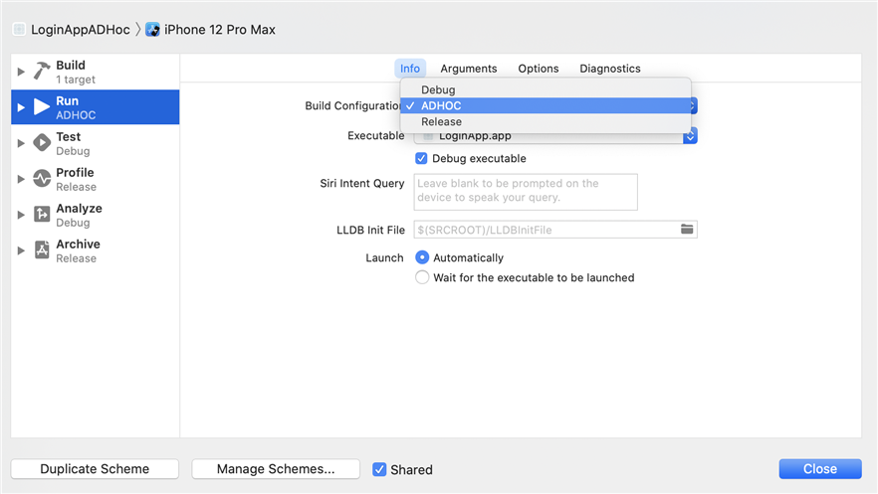Image resolution: width=878 pixels, height=494 pixels.
Task: Click the Archive icon in sidebar
Action: click(x=42, y=249)
